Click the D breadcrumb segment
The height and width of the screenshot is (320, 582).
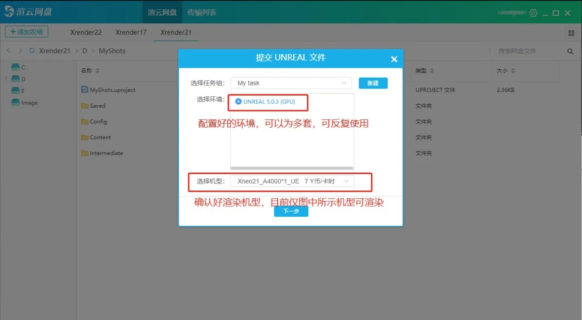coord(84,51)
